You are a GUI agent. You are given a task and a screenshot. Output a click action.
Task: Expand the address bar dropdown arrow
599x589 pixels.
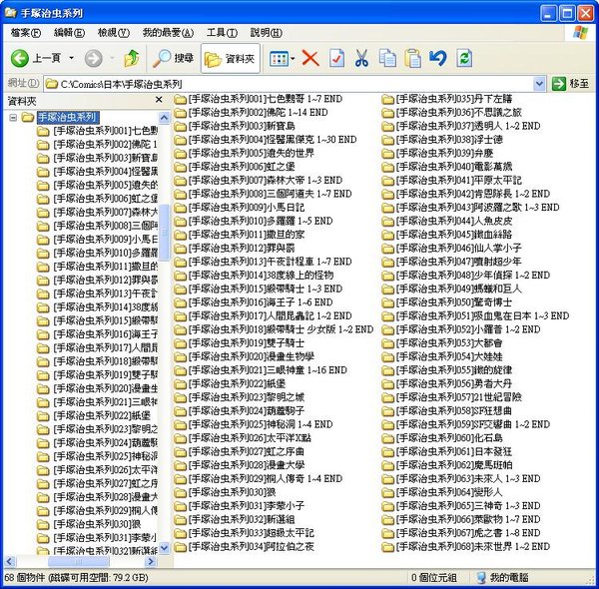[x=540, y=84]
